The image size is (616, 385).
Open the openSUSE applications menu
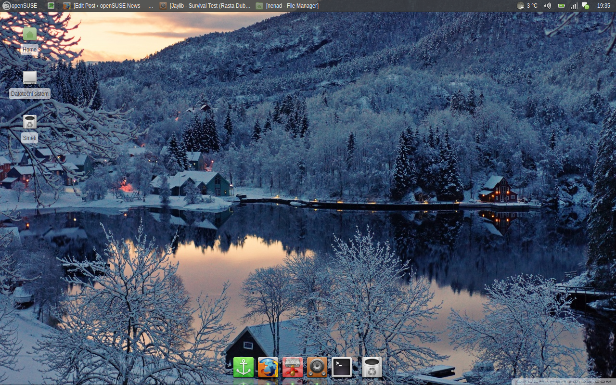click(x=19, y=6)
